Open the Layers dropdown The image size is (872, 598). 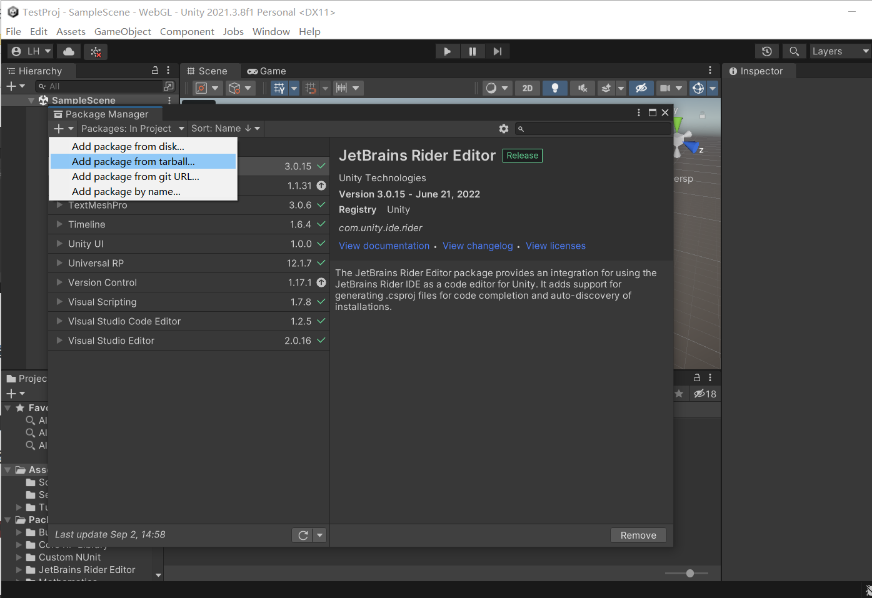[x=840, y=51]
